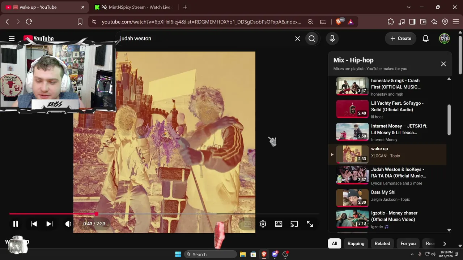Show hidden system tray icons

412,254
